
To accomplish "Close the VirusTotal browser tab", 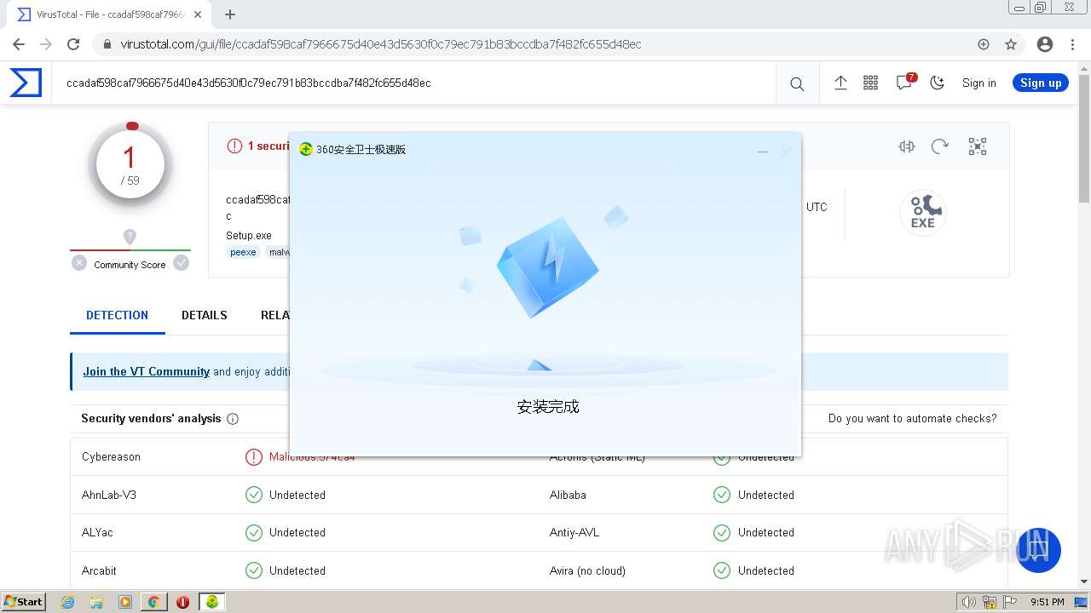I will click(199, 14).
